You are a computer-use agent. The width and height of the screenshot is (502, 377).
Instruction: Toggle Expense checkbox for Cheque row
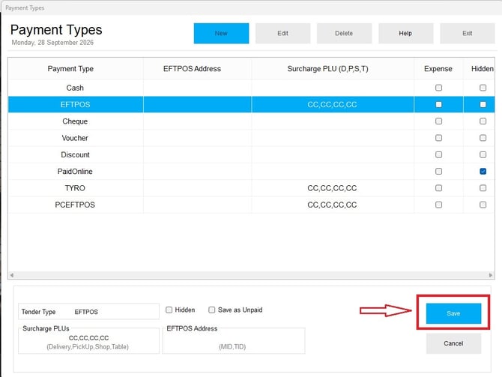coord(438,121)
